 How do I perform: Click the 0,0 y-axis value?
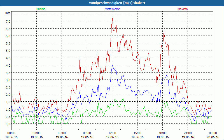point(8,124)
